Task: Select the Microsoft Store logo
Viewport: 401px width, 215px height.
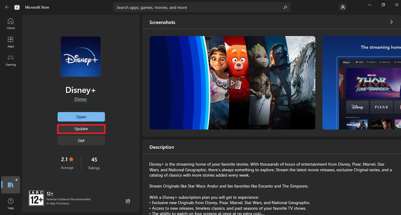Action: click(17, 7)
